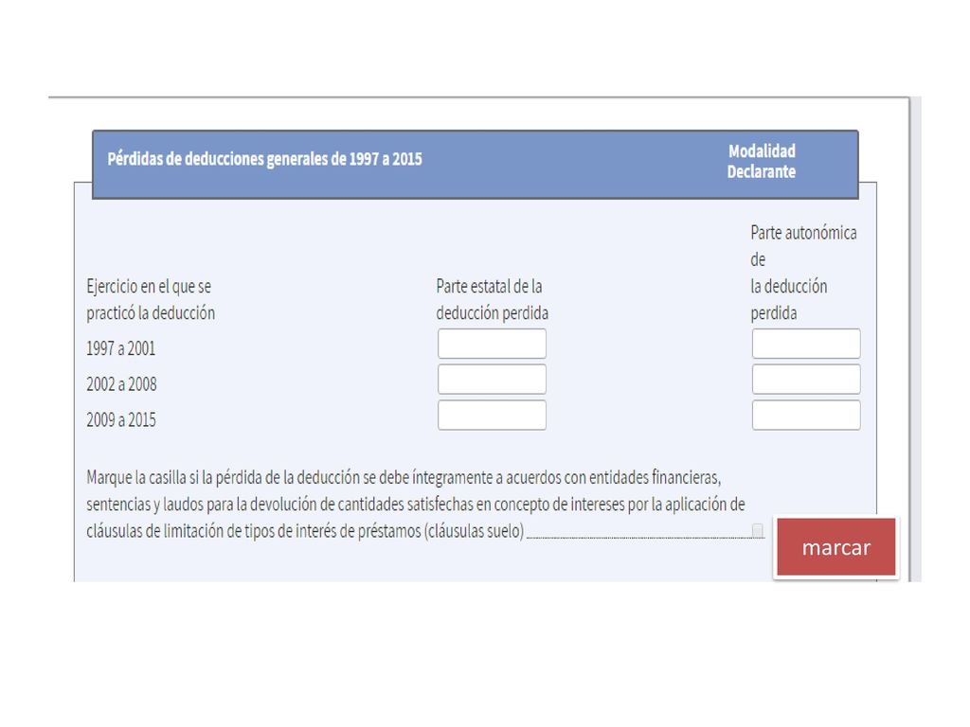Select the autonómica field for 2002 a 2008
Viewport: 970px width, 727px height.
(x=806, y=379)
